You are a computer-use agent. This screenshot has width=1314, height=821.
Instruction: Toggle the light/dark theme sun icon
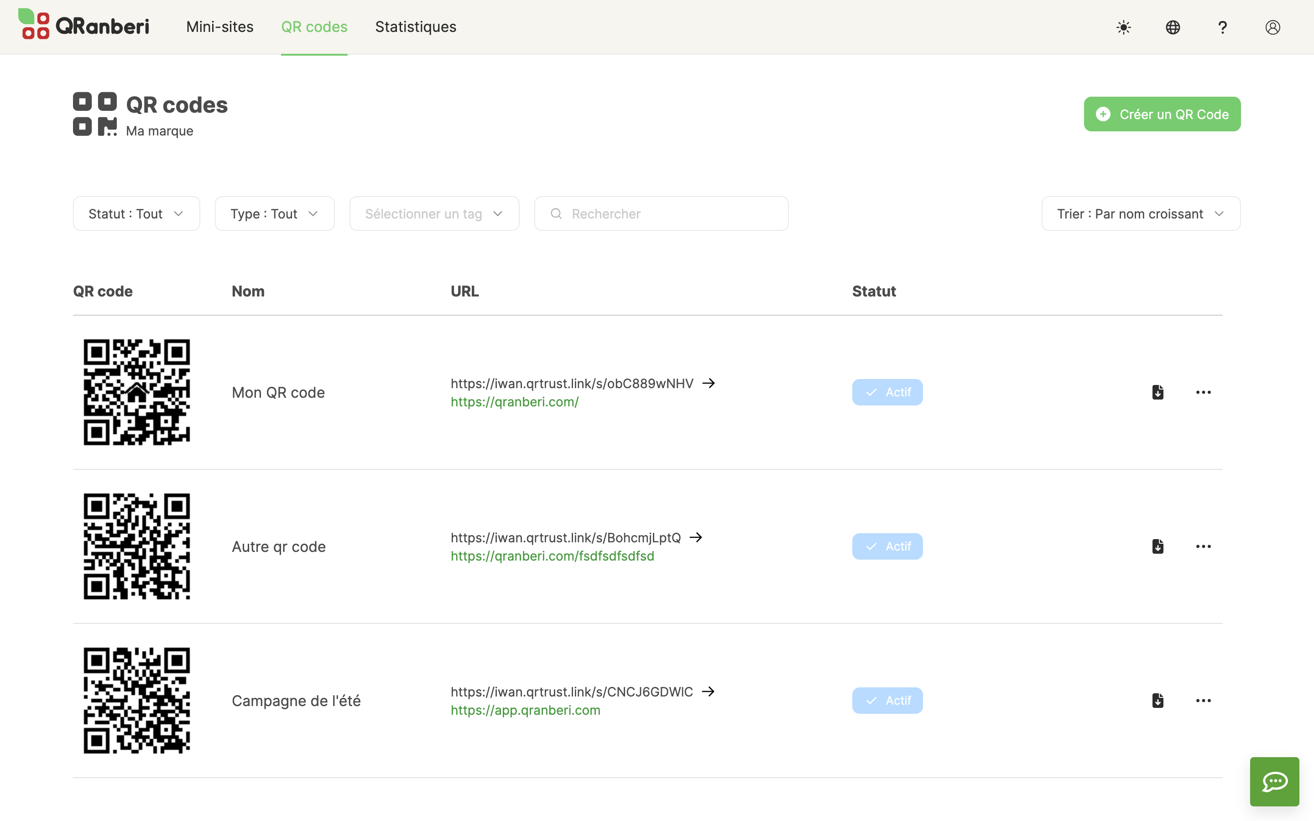pos(1123,27)
